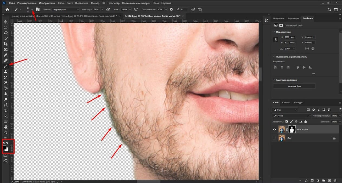Select the Type tool
This screenshot has width=342, height=183.
(5, 110)
